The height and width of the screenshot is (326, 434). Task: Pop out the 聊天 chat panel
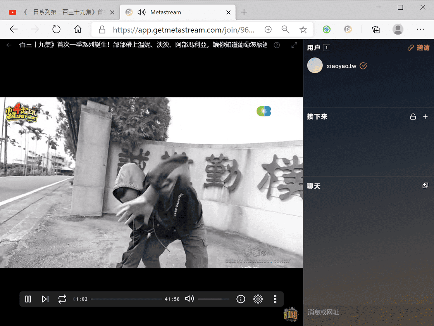[425, 186]
